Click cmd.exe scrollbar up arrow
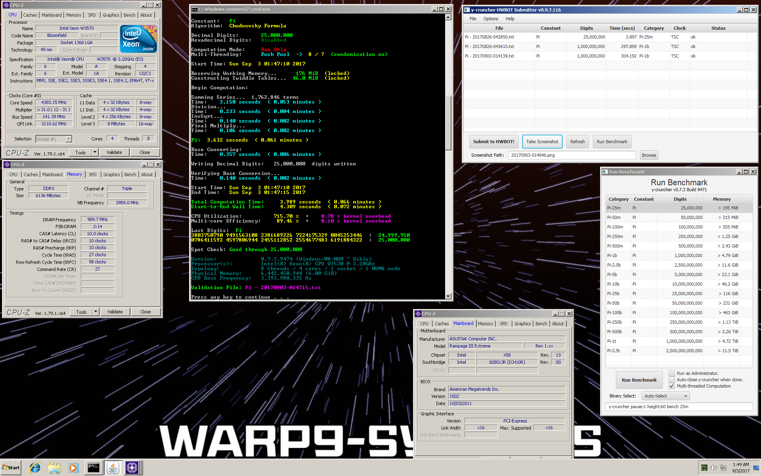This screenshot has width=761, height=476. pyautogui.click(x=448, y=17)
